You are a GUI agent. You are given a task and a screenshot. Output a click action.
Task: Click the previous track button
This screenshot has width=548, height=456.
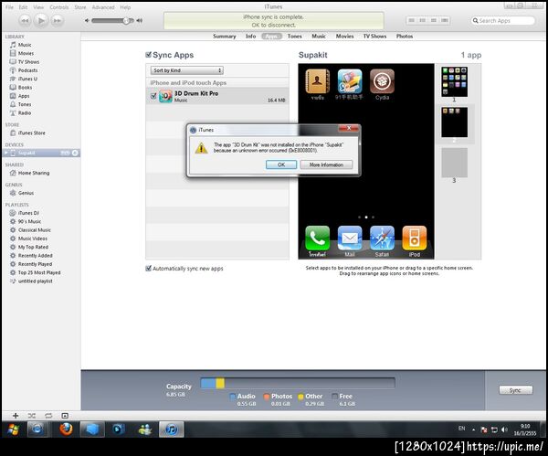tap(25, 21)
